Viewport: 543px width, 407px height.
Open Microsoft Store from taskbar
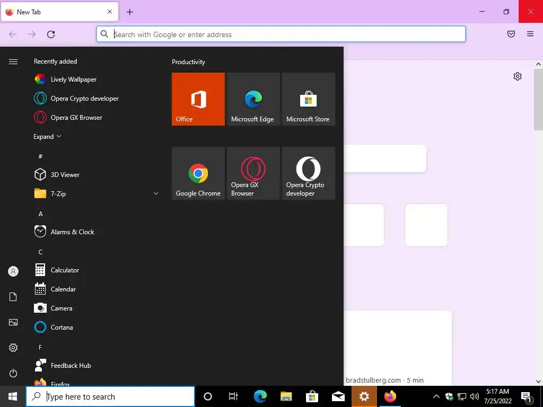click(x=312, y=396)
